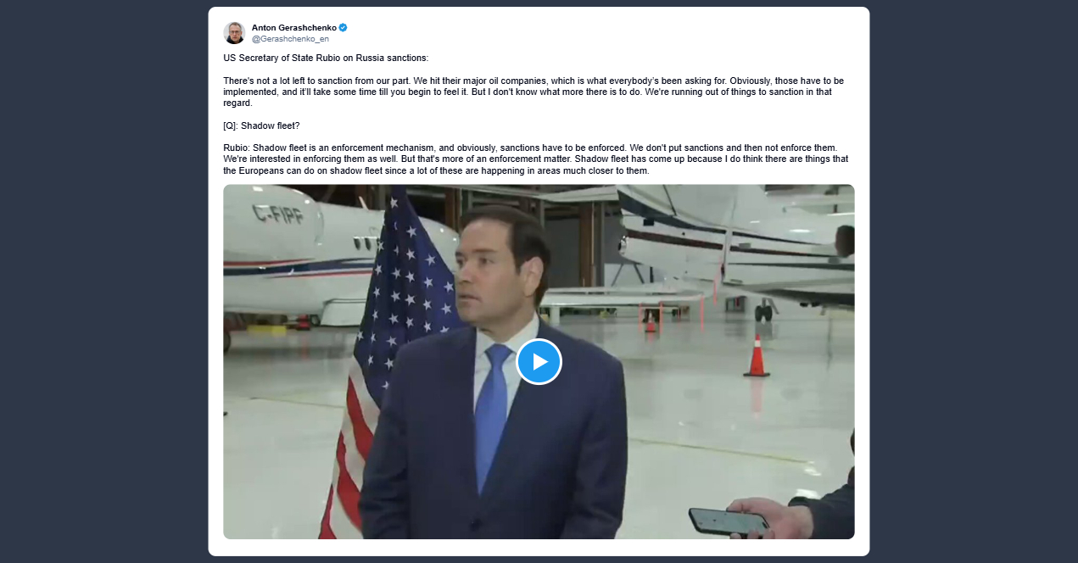1078x563 pixels.
Task: Click the smartphone held in the video corner
Action: (729, 520)
